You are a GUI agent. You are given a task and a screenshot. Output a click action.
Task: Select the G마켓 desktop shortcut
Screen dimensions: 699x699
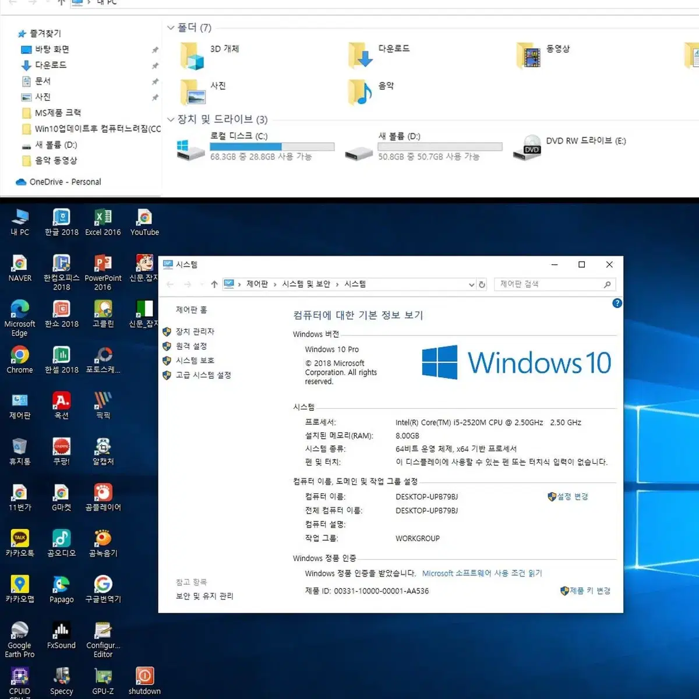[62, 498]
